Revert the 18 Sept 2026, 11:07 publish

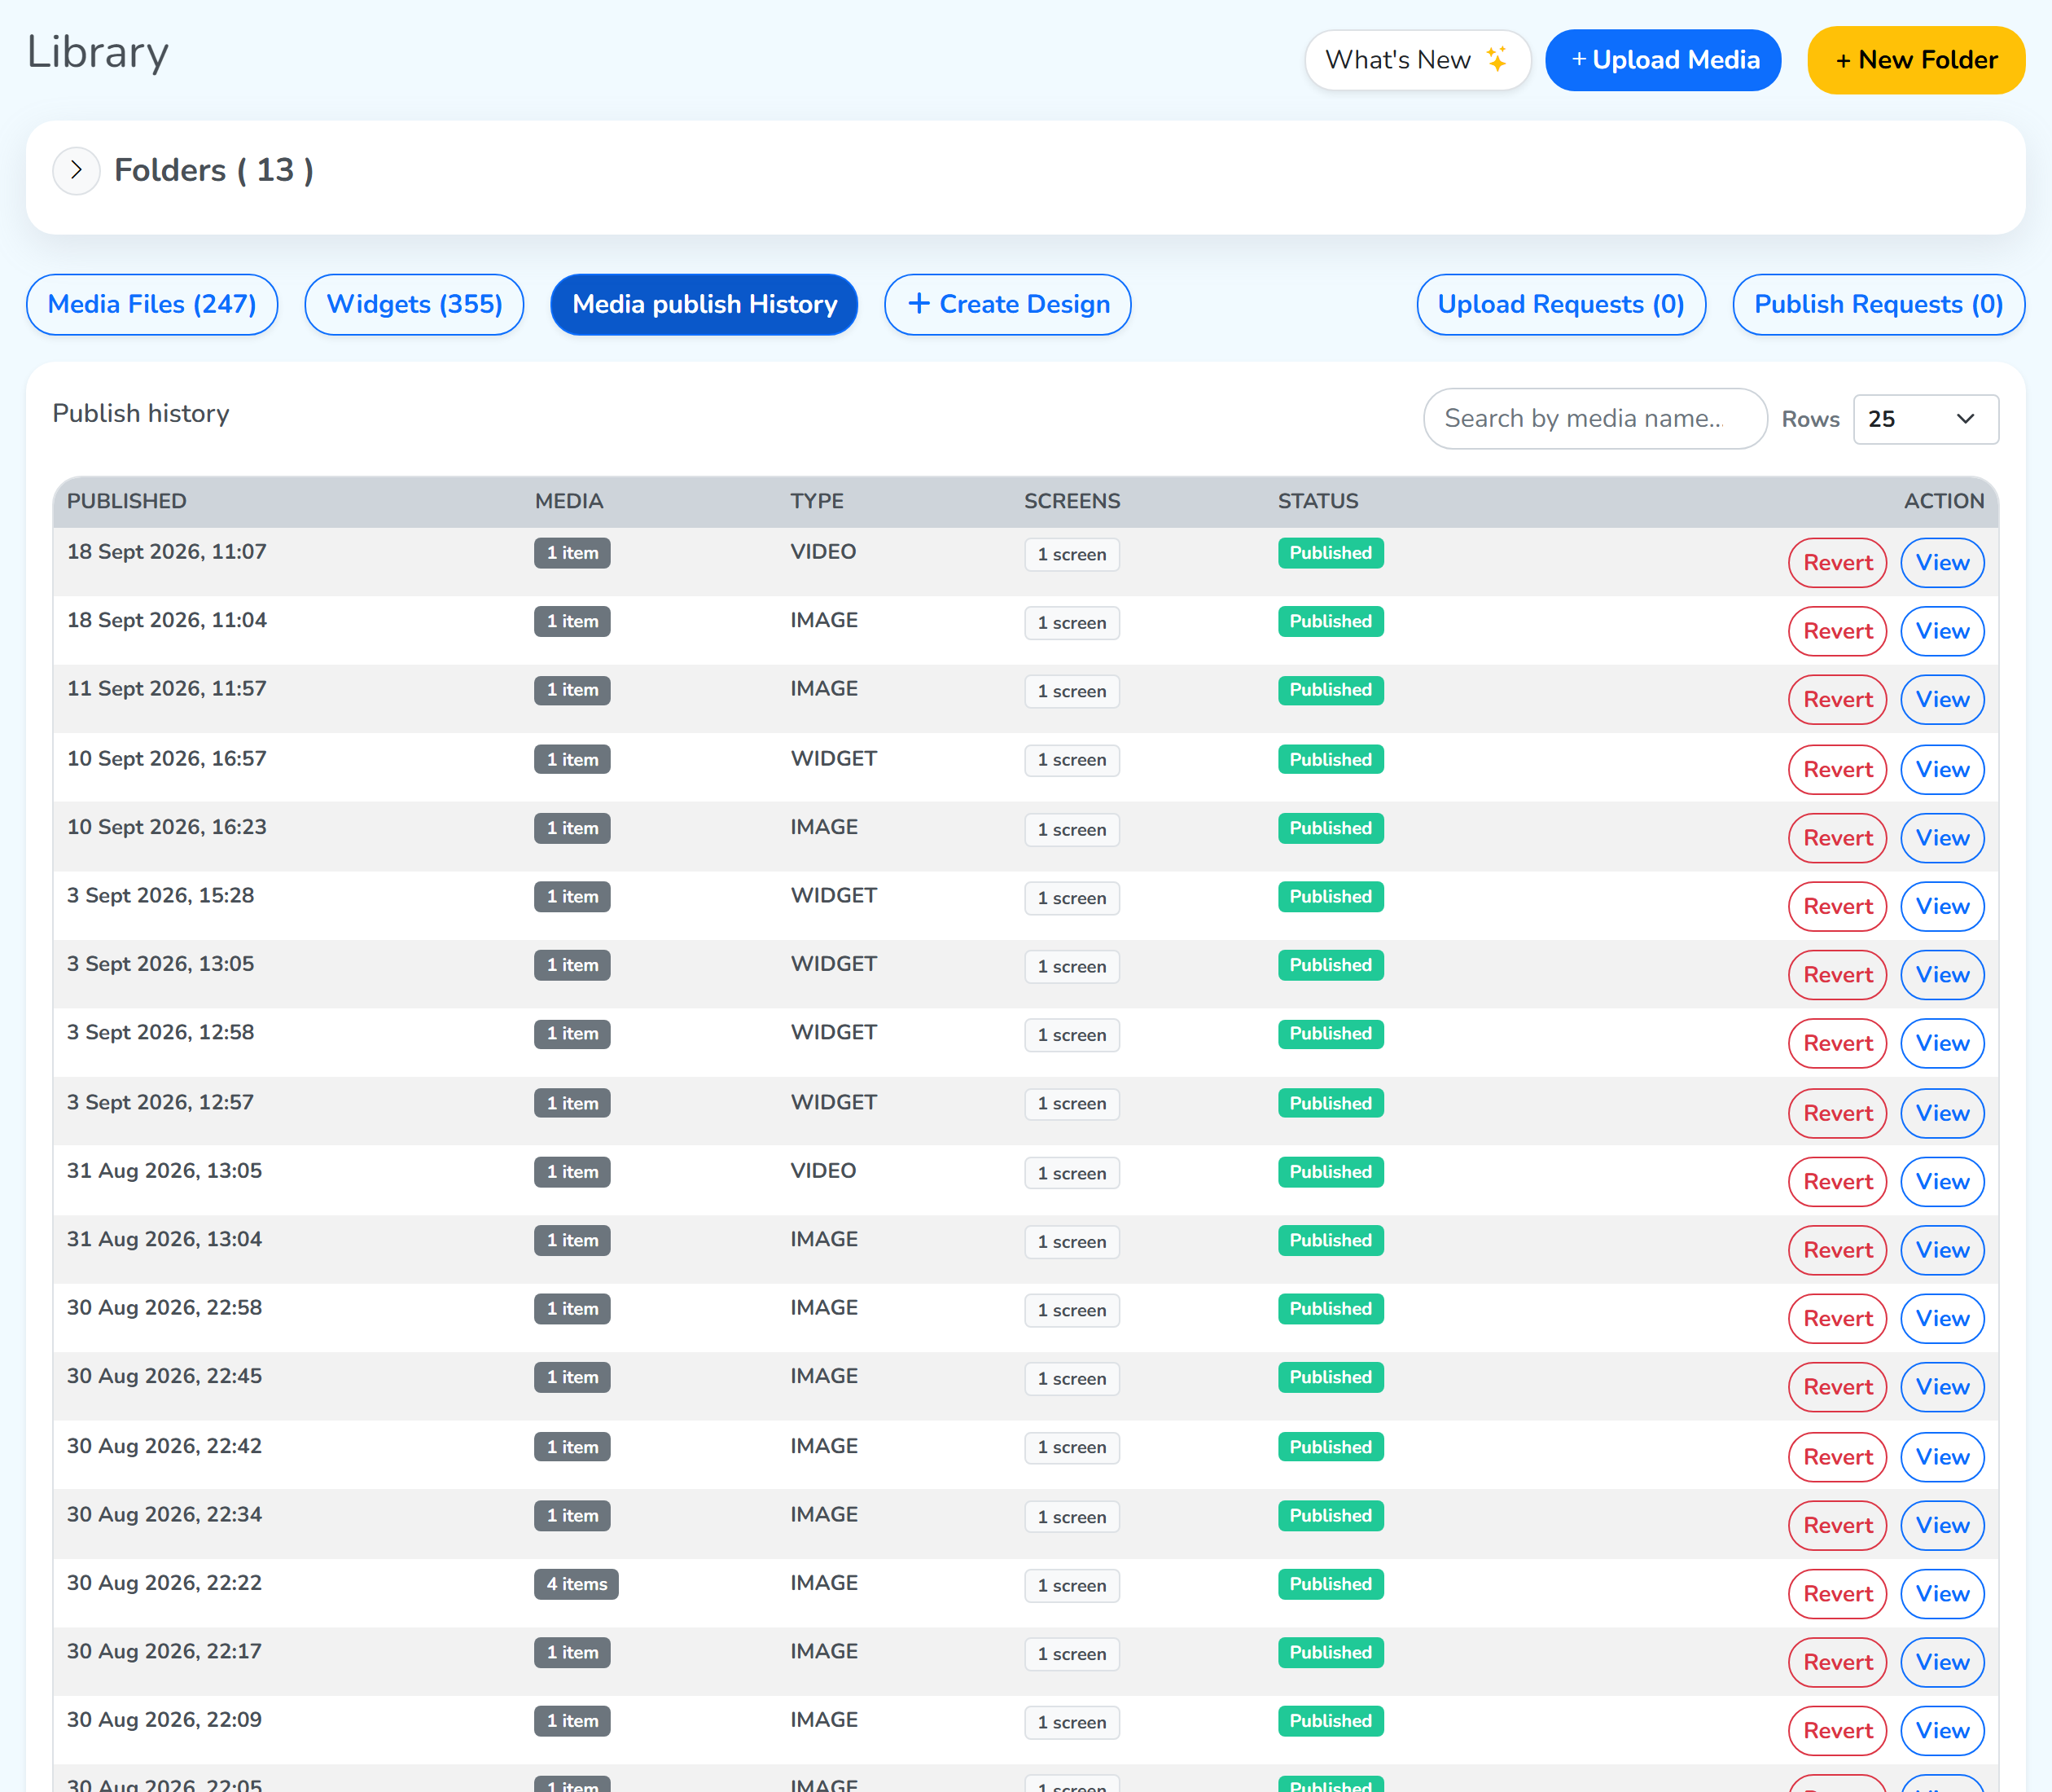1837,563
